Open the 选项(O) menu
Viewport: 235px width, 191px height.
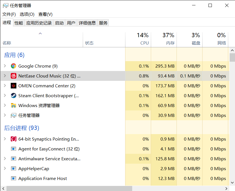27,14
